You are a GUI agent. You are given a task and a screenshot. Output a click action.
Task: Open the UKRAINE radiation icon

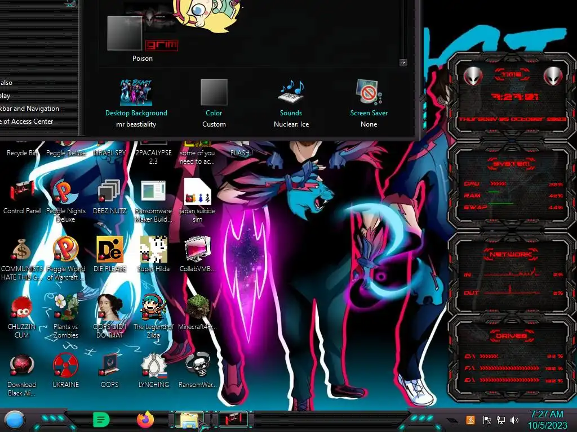point(65,371)
